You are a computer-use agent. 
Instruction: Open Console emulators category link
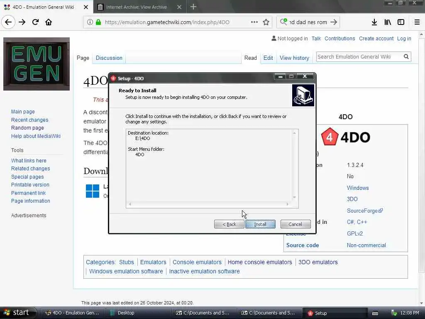tap(197, 263)
